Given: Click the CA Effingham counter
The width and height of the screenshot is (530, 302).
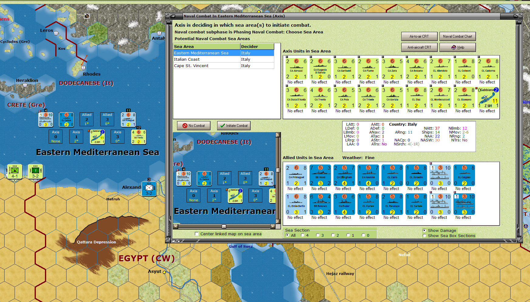Looking at the screenshot, I should pos(344,175).
